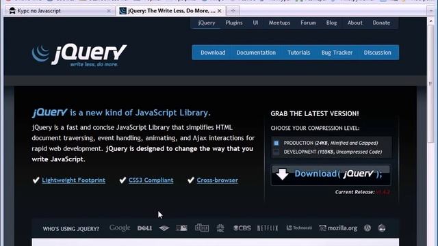Click the Download( jQuery ); button

click(x=331, y=175)
